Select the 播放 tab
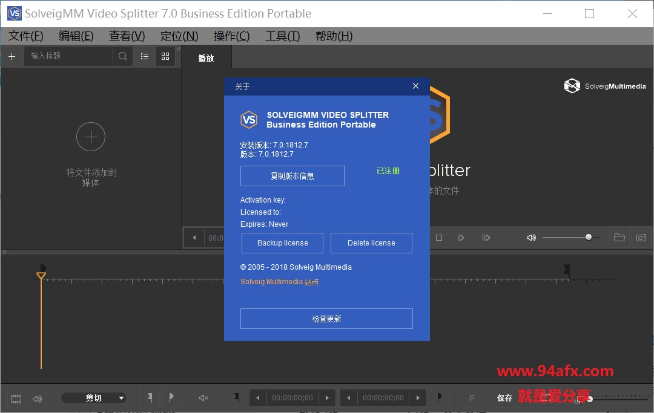The image size is (654, 413). click(206, 57)
